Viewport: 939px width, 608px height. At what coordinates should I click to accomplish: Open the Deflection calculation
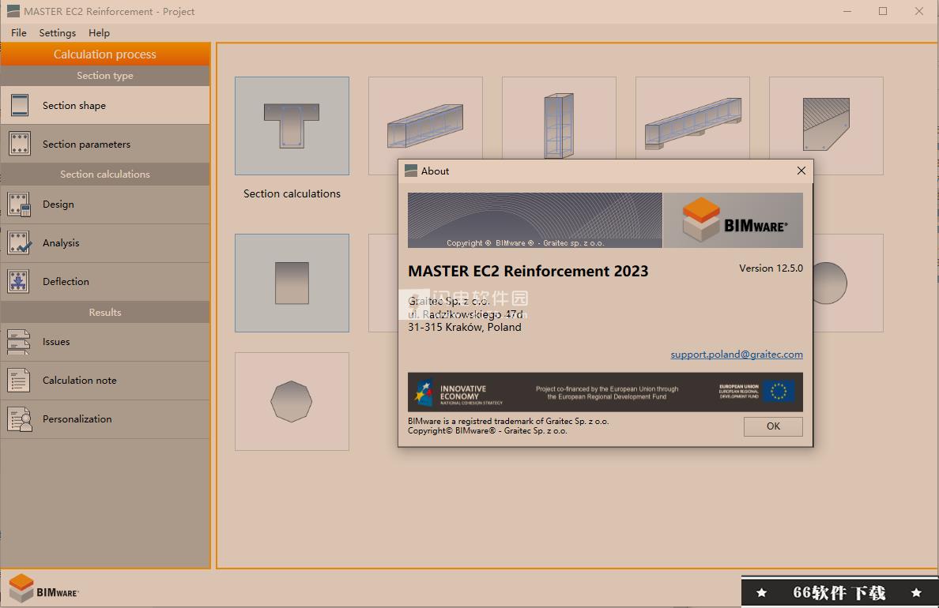coord(105,281)
